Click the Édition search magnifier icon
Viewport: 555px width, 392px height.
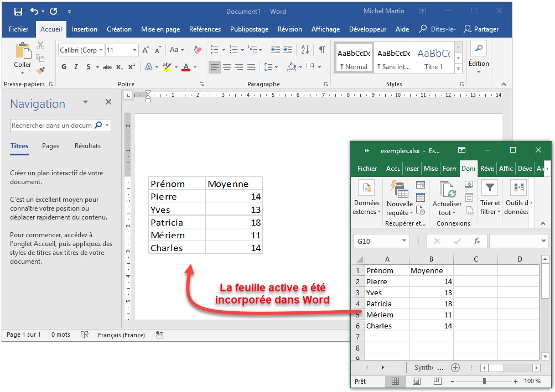click(x=478, y=49)
